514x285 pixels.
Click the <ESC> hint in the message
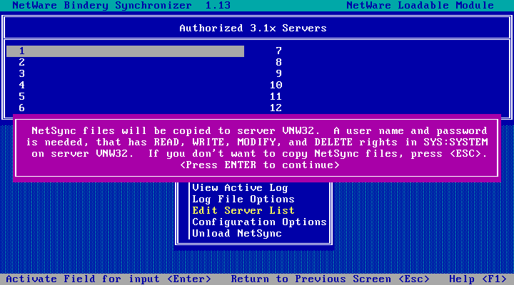click(465, 153)
